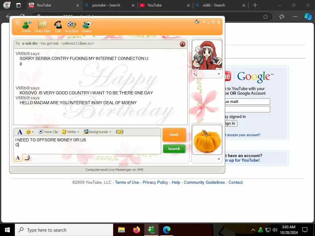Viewport: 315px width, 236px height.
Task: Open the Windows Start menu
Action: (x=7, y=230)
